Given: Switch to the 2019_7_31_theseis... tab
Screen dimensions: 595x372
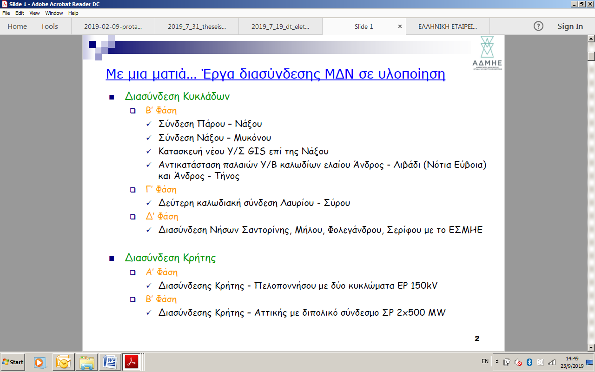Looking at the screenshot, I should (197, 27).
